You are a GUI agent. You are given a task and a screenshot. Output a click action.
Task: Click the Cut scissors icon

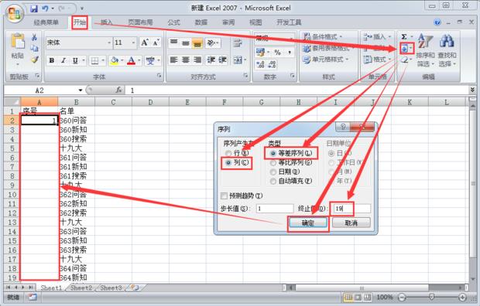[34, 37]
